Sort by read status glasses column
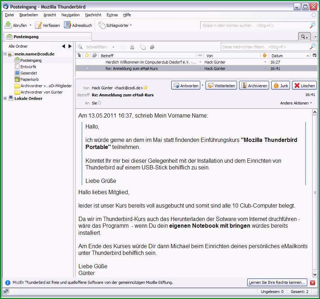The image size is (320, 299). point(200,55)
